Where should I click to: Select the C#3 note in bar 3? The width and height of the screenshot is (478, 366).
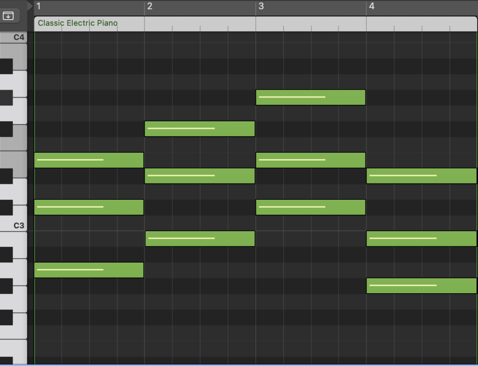tap(310, 207)
